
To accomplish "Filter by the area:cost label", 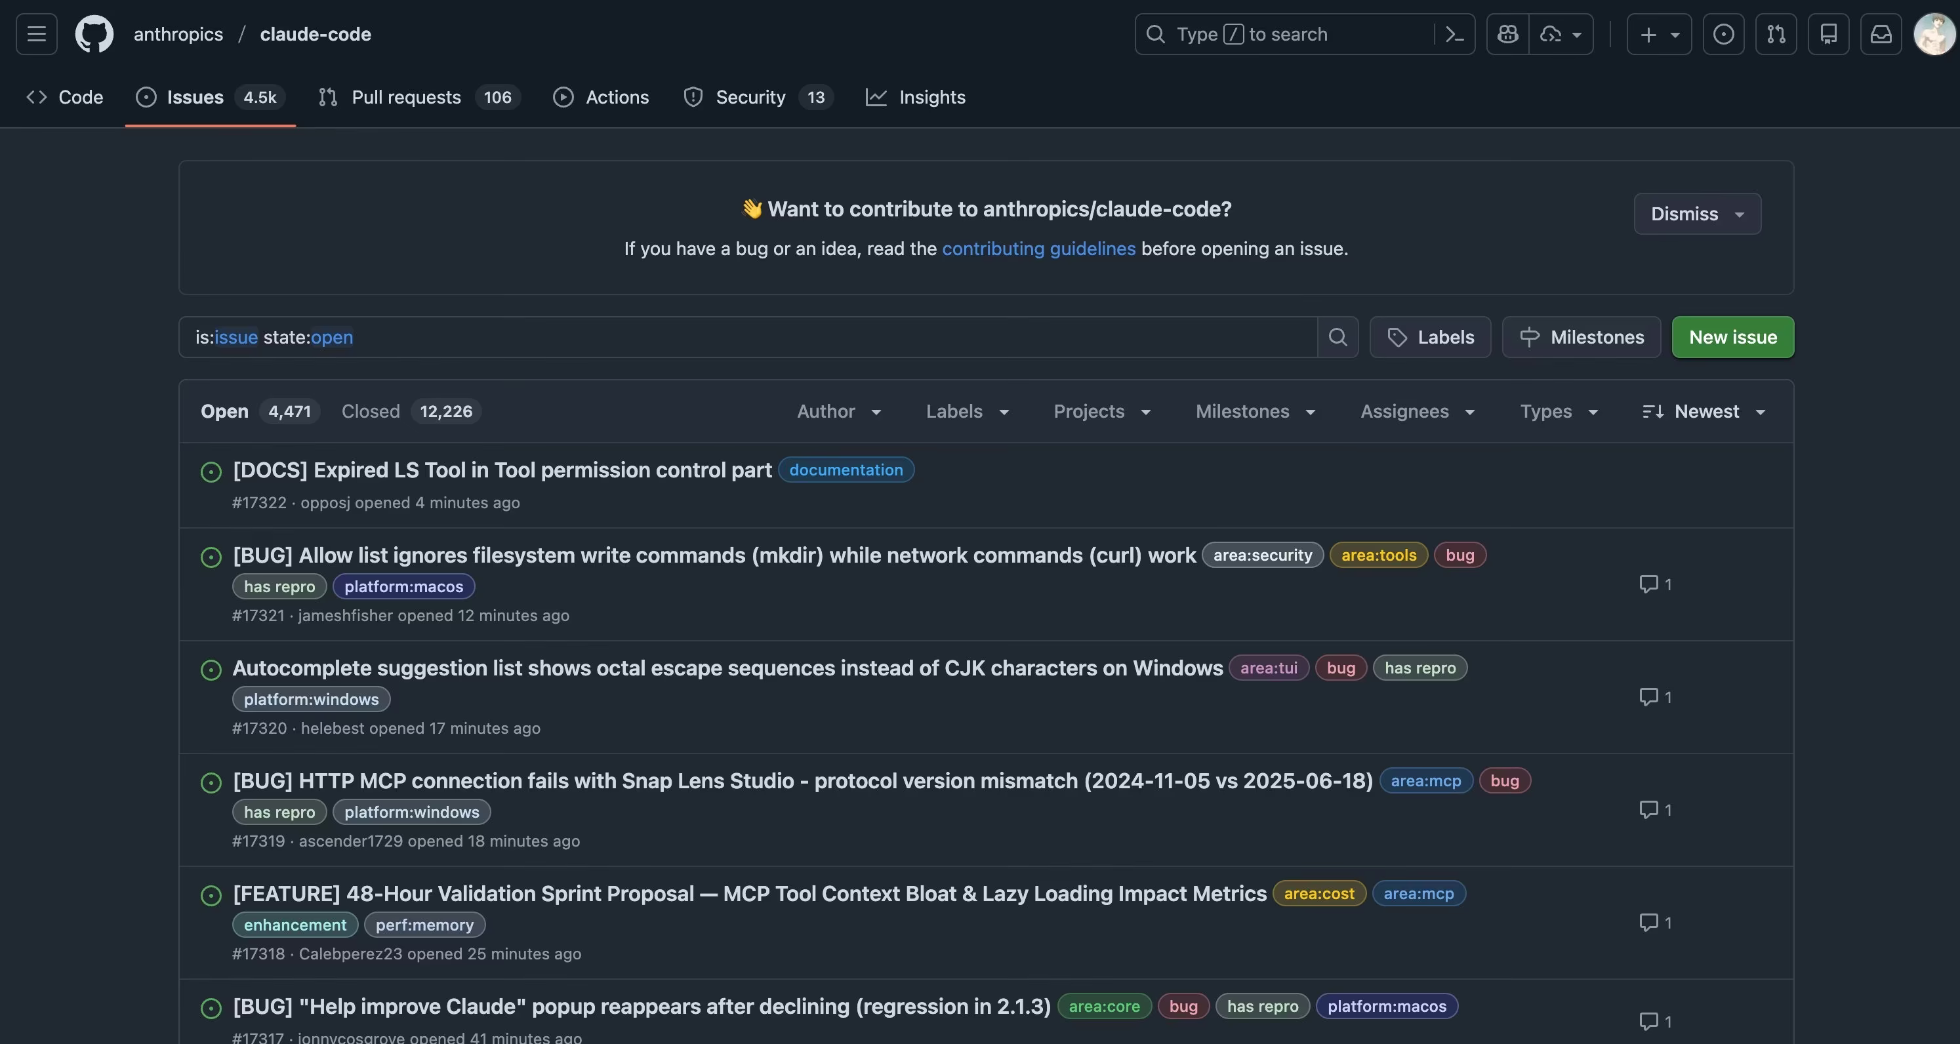I will point(1319,893).
